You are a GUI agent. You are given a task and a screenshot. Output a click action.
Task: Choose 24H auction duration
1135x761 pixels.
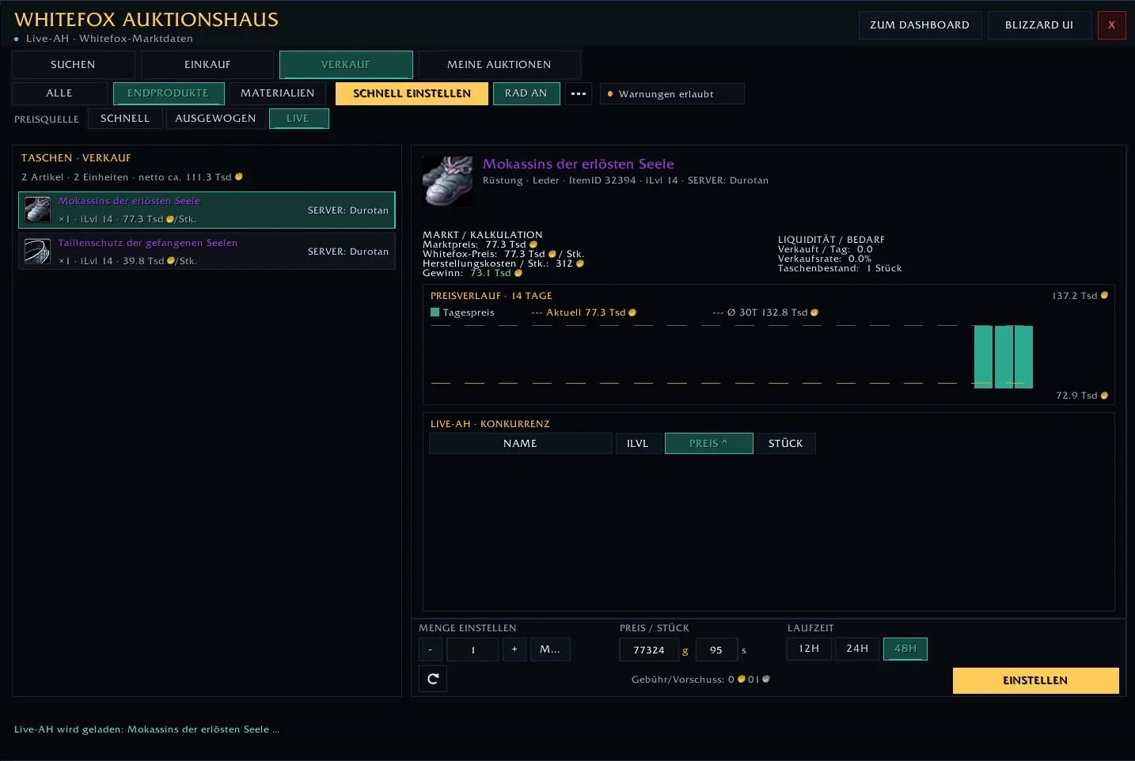click(x=857, y=649)
